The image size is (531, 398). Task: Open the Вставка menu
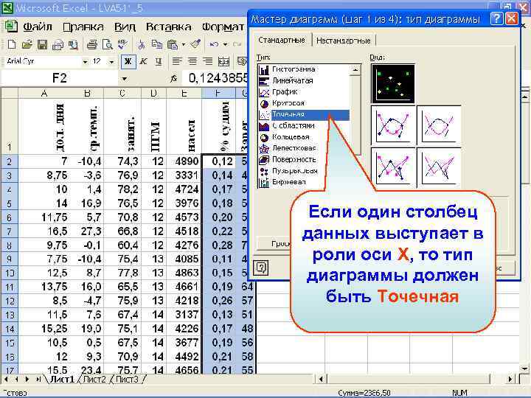(169, 27)
